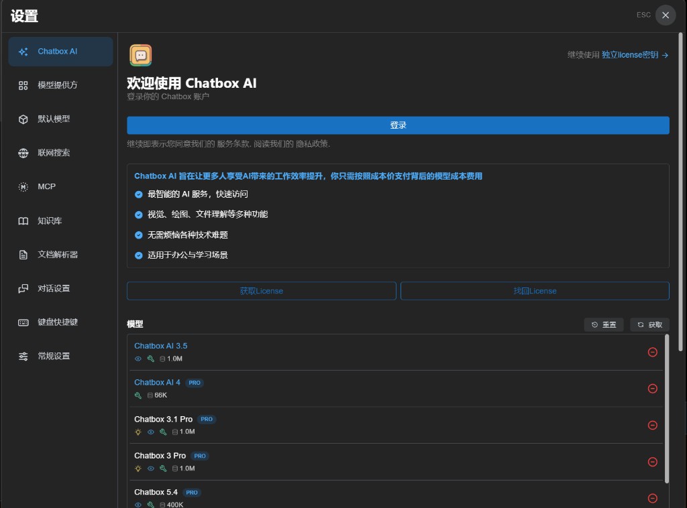Click wrench icon under Chatbox 3.1 Pro
This screenshot has width=687, height=508.
point(163,432)
